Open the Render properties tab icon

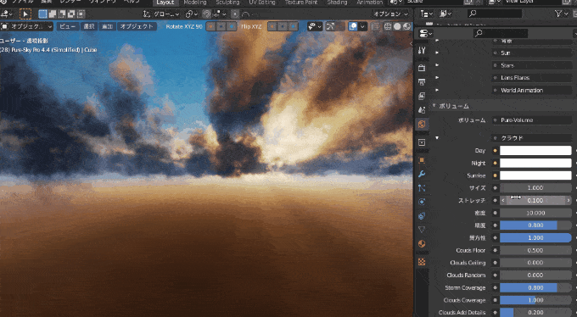tap(422, 68)
